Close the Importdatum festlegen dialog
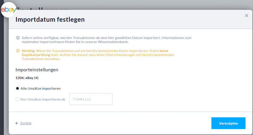The height and width of the screenshot is (135, 253). pyautogui.click(x=247, y=15)
